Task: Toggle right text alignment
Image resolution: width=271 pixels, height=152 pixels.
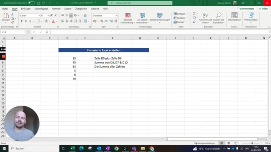Action: click(x=71, y=21)
